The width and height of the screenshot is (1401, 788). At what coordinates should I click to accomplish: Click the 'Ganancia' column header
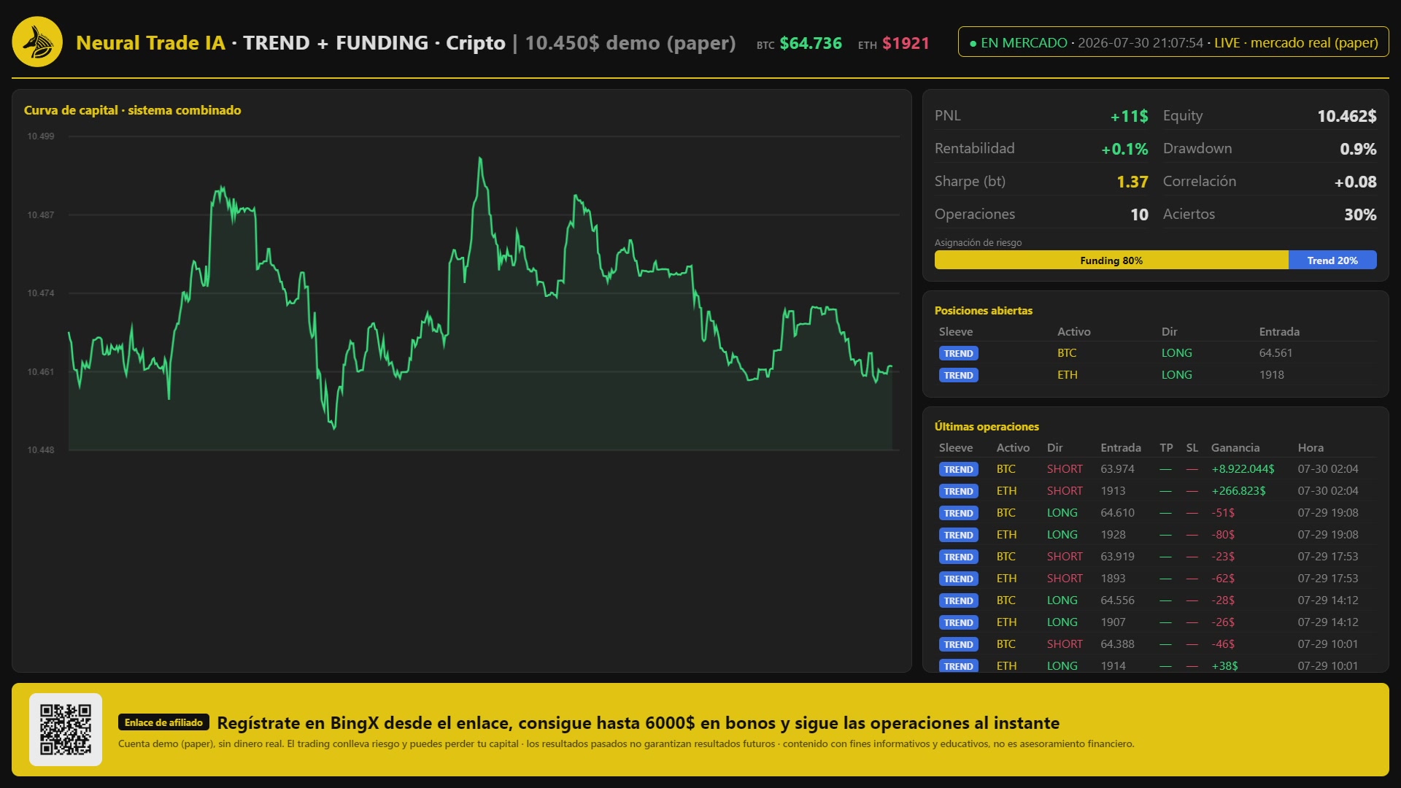coord(1235,448)
